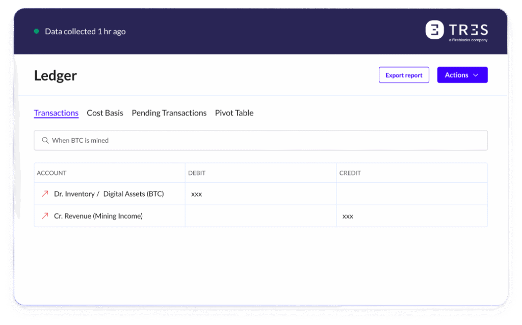Click credit value xxx in Revenue row
The width and height of the screenshot is (522, 325).
348,216
